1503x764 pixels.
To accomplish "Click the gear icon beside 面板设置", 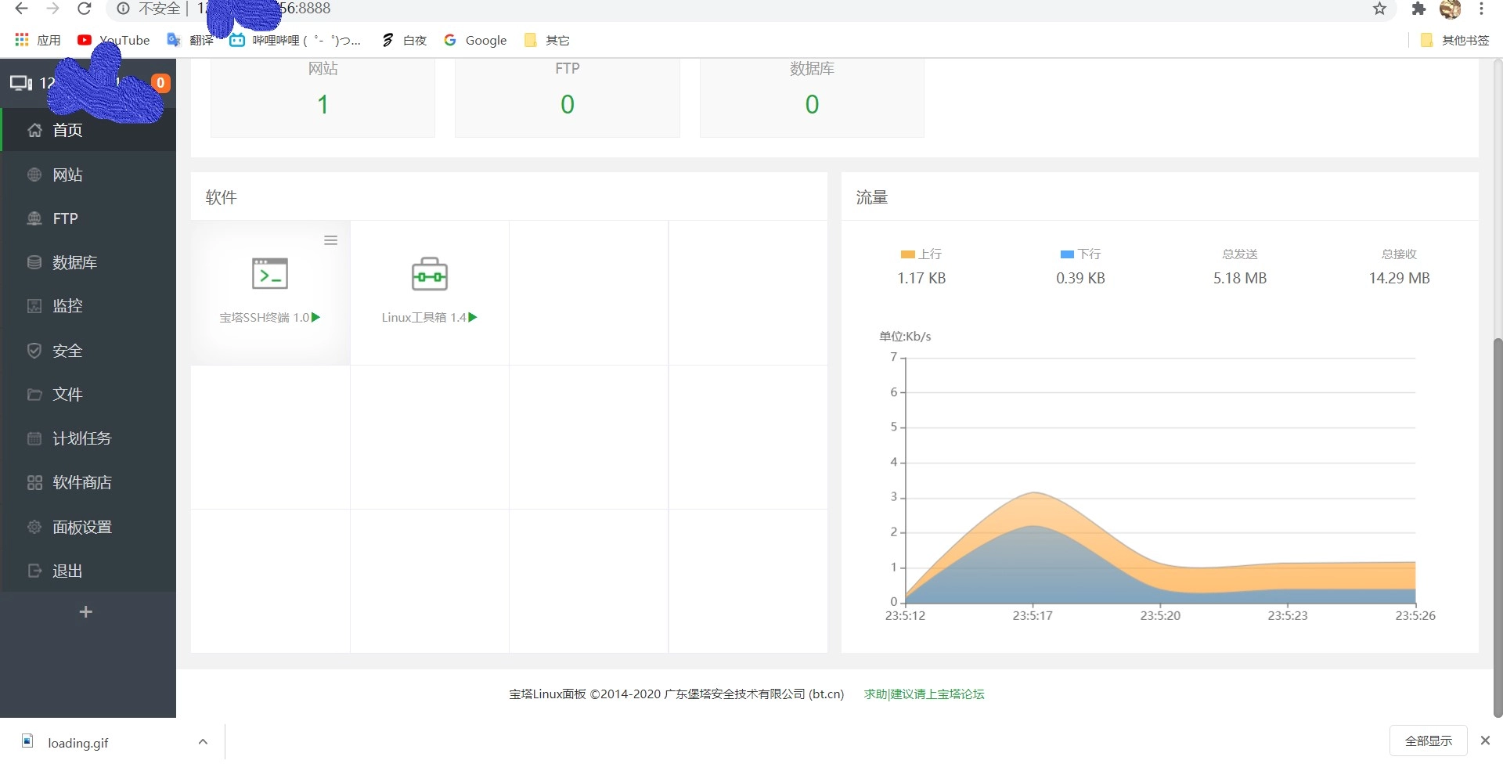I will pos(34,527).
